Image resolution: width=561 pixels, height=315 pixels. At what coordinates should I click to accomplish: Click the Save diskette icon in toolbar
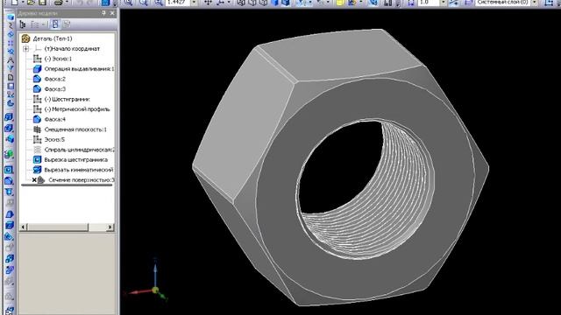click(43, 3)
